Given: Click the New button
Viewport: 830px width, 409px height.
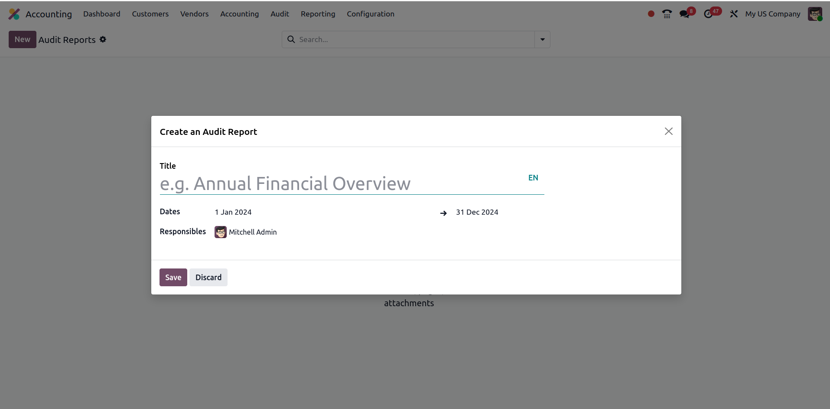Looking at the screenshot, I should coord(23,39).
